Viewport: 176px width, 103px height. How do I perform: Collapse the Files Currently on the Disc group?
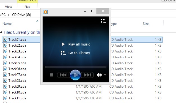[x=1, y=32]
